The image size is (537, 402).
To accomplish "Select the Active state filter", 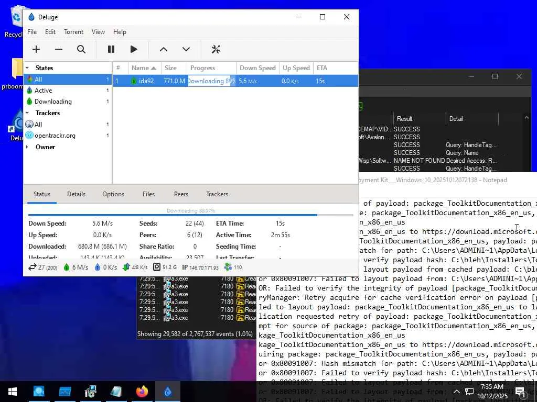I will pyautogui.click(x=68, y=90).
